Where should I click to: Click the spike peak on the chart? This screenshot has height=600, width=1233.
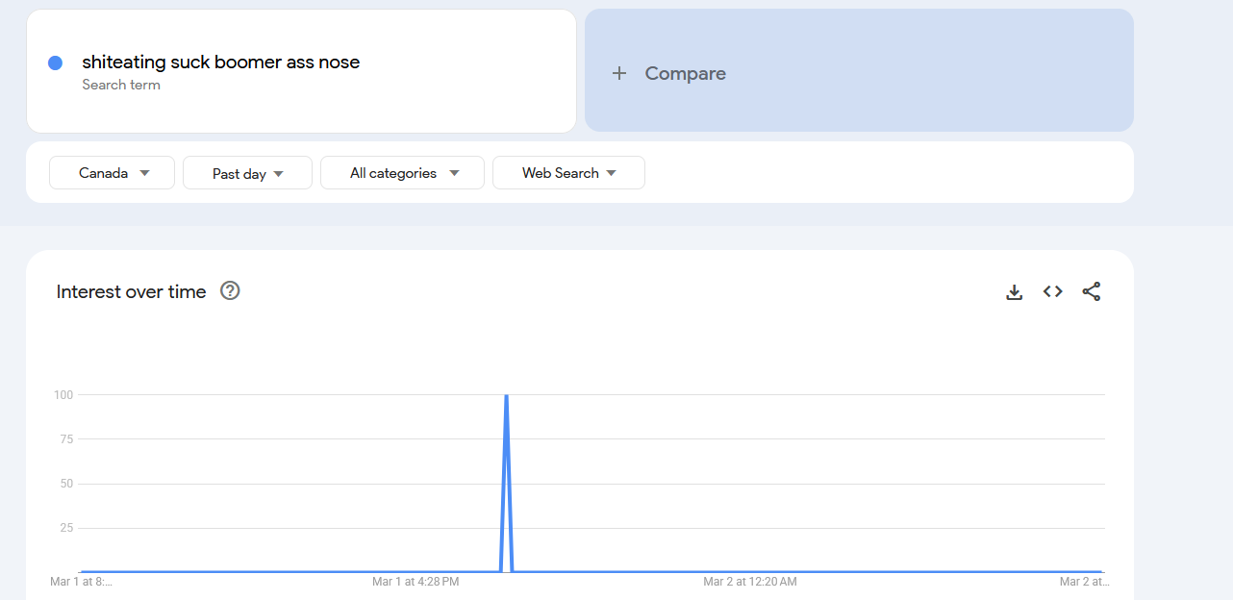(506, 395)
